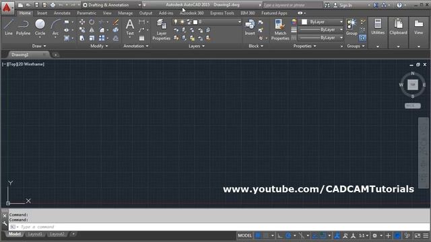431x242 pixels.
Task: Toggle annotation visibility in status bar
Action: pyautogui.click(x=337, y=235)
